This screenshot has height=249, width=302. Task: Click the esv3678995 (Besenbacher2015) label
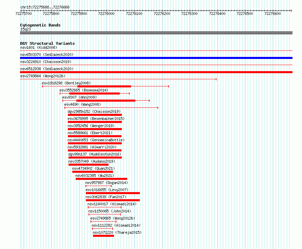[96, 119]
